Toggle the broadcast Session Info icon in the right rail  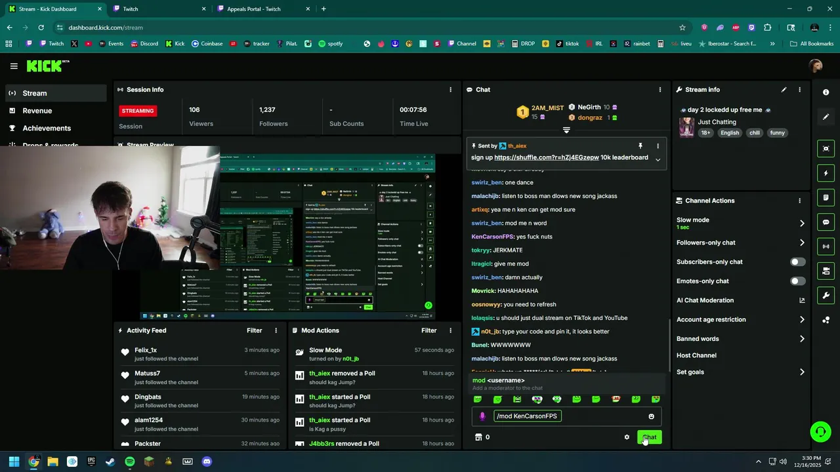coord(826,246)
